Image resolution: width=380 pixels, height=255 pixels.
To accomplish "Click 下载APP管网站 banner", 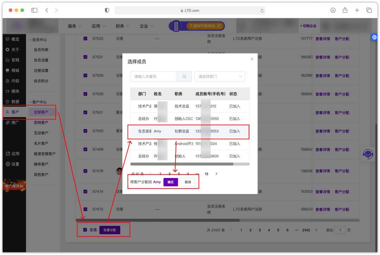I will (x=197, y=26).
